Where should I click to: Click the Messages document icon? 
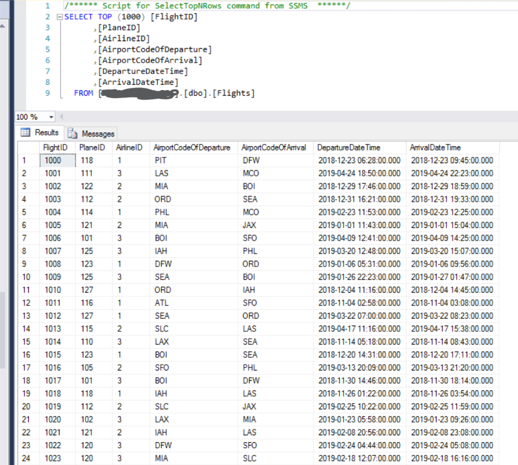[x=73, y=134]
